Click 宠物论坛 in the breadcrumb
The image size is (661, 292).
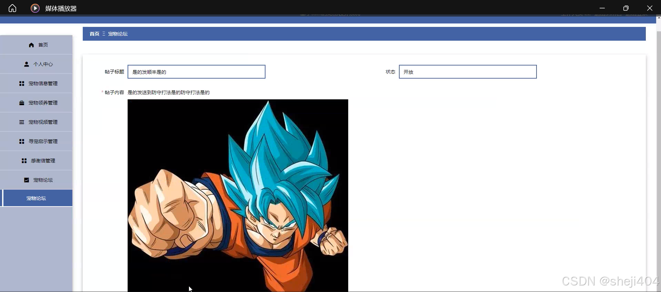point(118,34)
